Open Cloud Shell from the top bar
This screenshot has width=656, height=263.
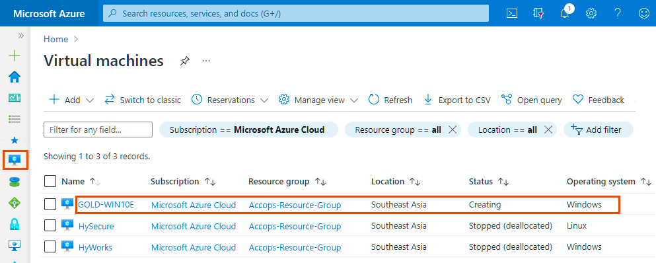click(x=512, y=13)
